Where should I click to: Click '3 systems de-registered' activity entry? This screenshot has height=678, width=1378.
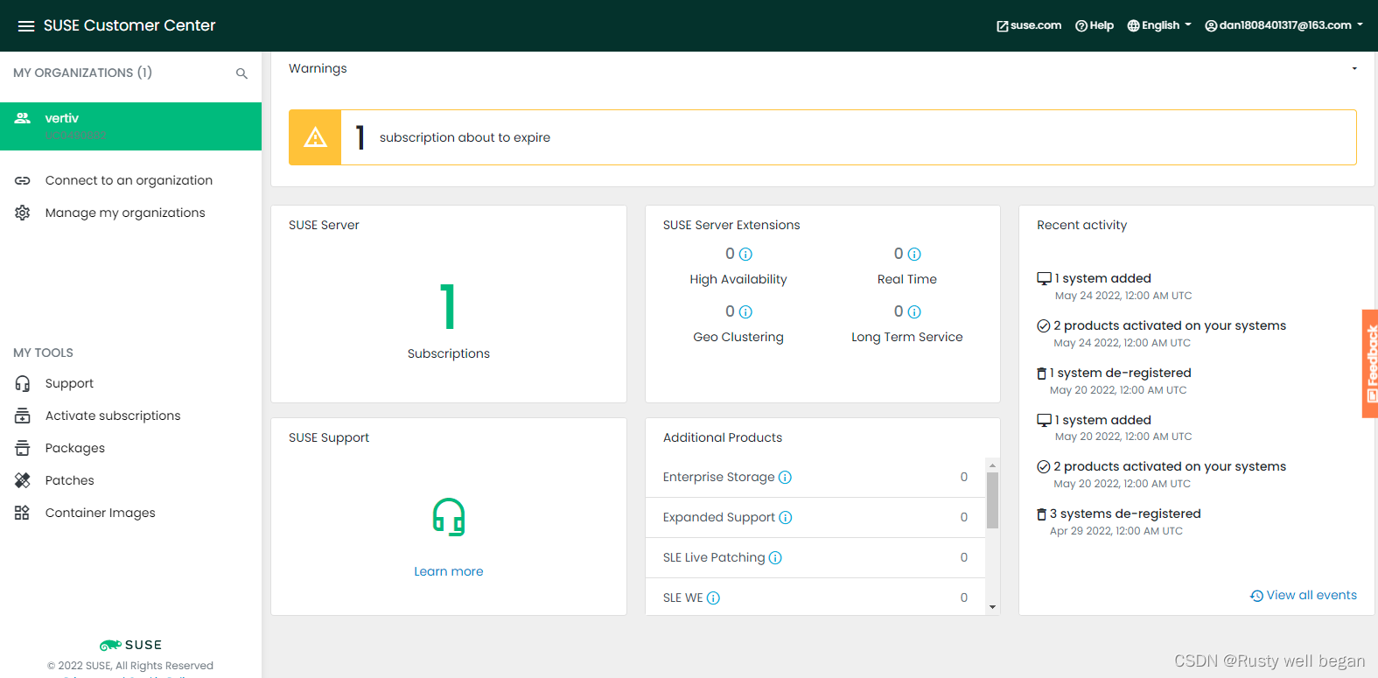[x=1125, y=514]
